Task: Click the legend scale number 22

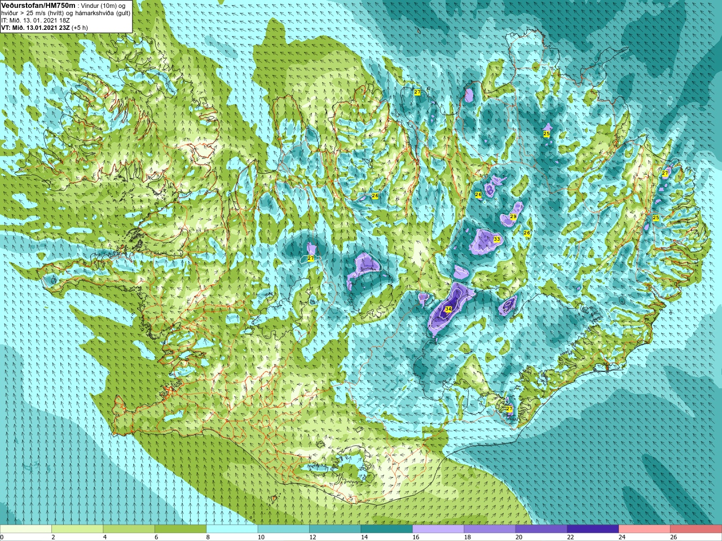Action: tap(570, 538)
